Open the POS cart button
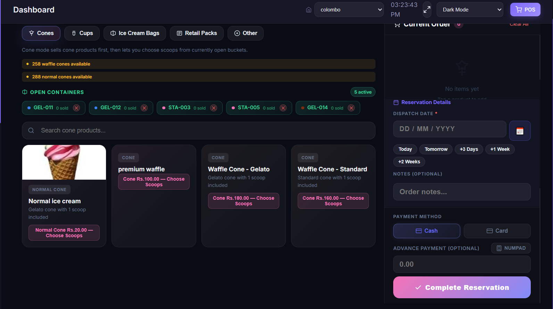 click(x=525, y=10)
